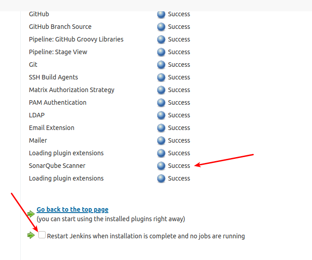Click the blue status ball beside GitHub
Screen dimensions: 312x260
point(161,14)
